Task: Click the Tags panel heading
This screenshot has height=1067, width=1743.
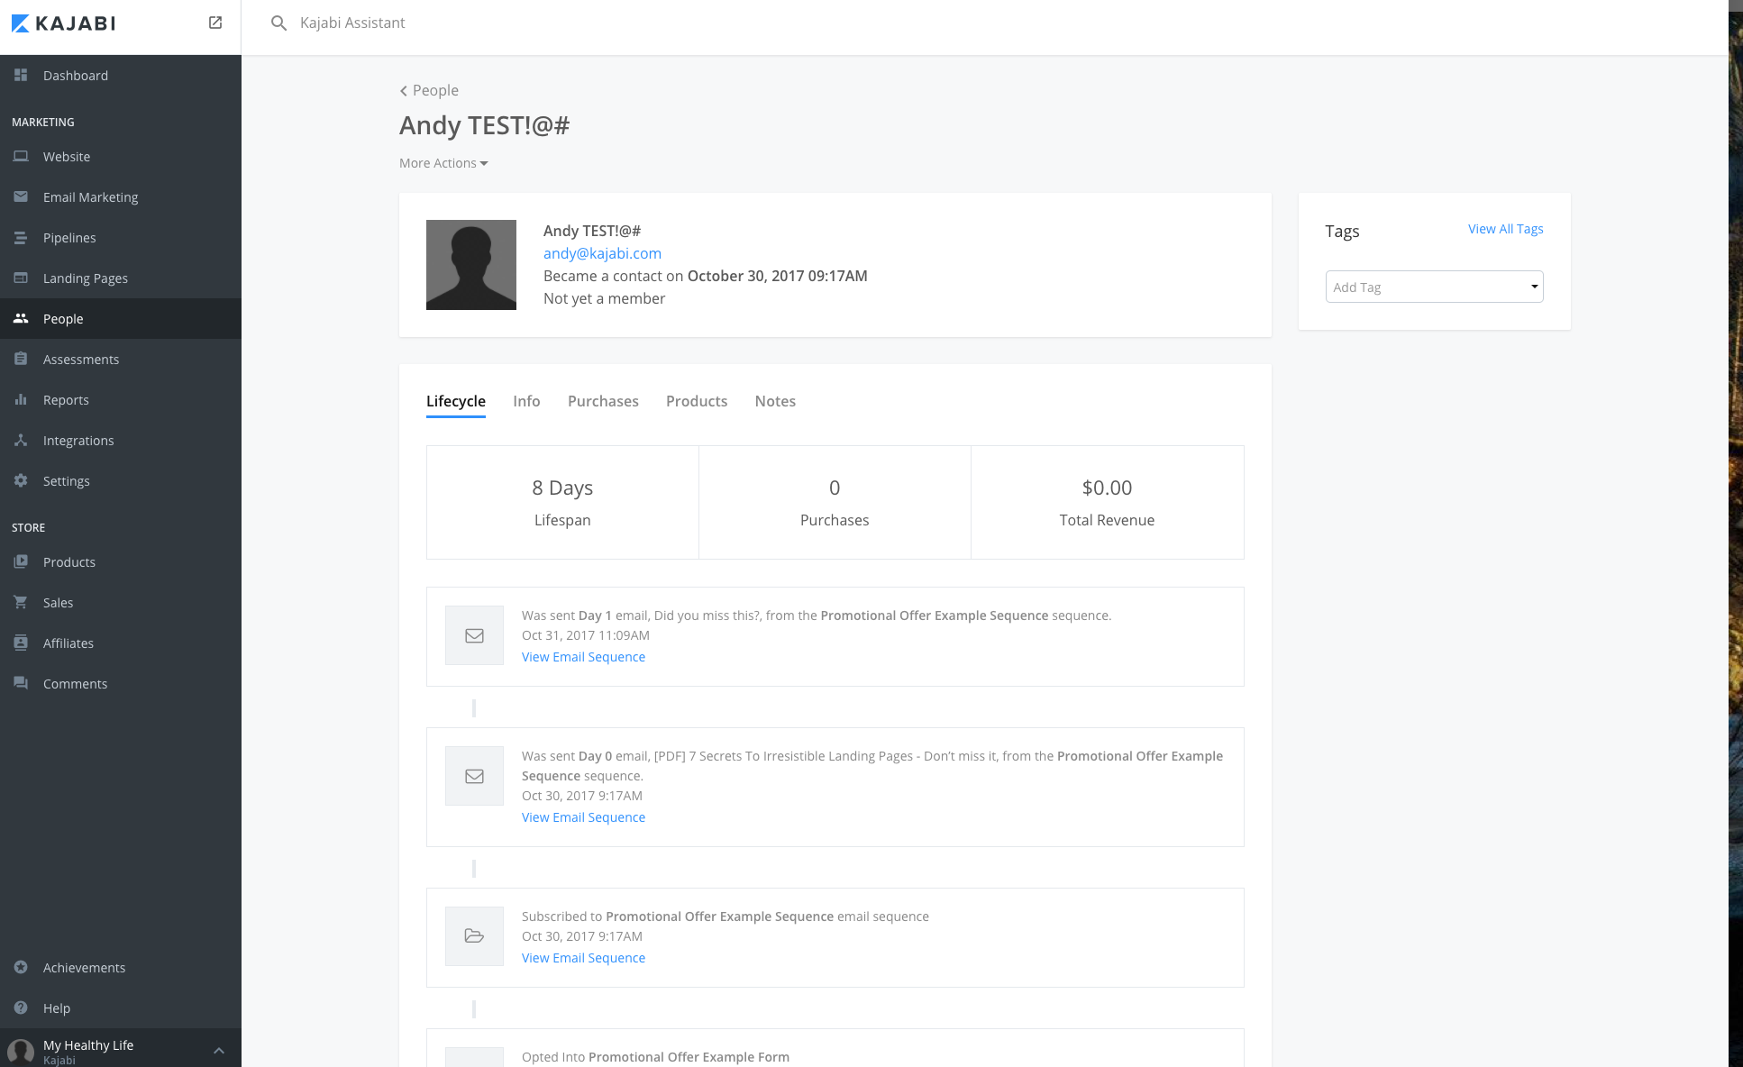Action: tap(1342, 232)
